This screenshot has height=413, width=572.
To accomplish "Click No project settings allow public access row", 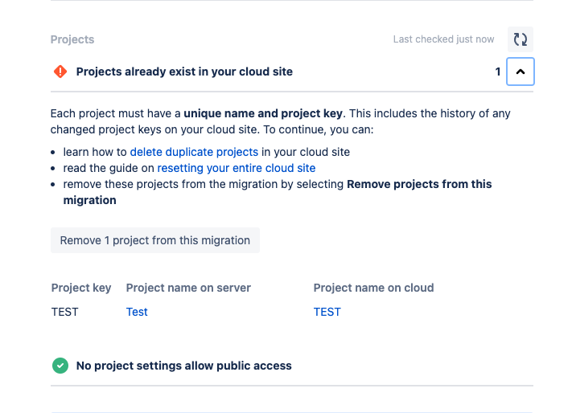I will click(x=183, y=366).
